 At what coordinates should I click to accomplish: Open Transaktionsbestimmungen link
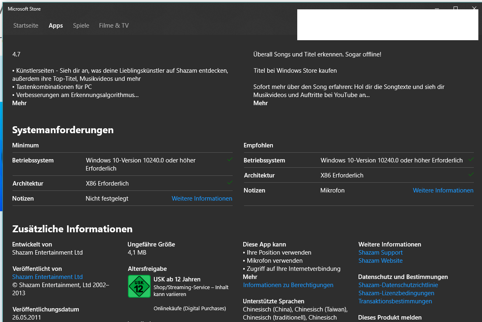point(395,301)
